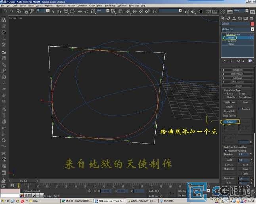
Task: Select the Segment sub-object level in stack
Action: pos(232,41)
